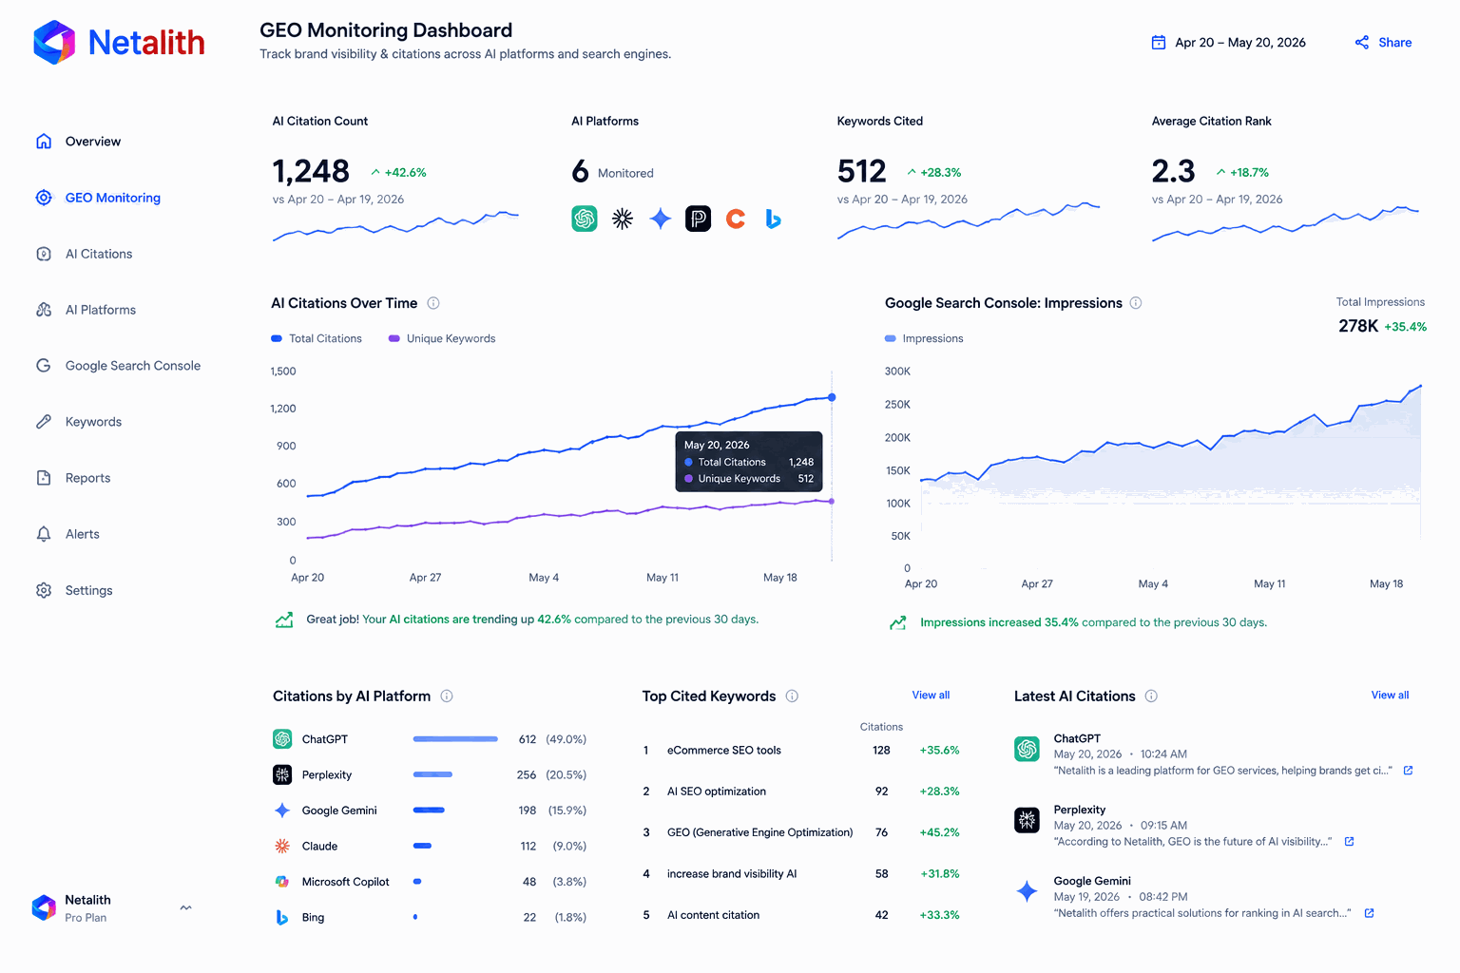The image size is (1460, 973).
Task: Click the Perplexity P icon in AI Platforms card
Action: point(699,219)
